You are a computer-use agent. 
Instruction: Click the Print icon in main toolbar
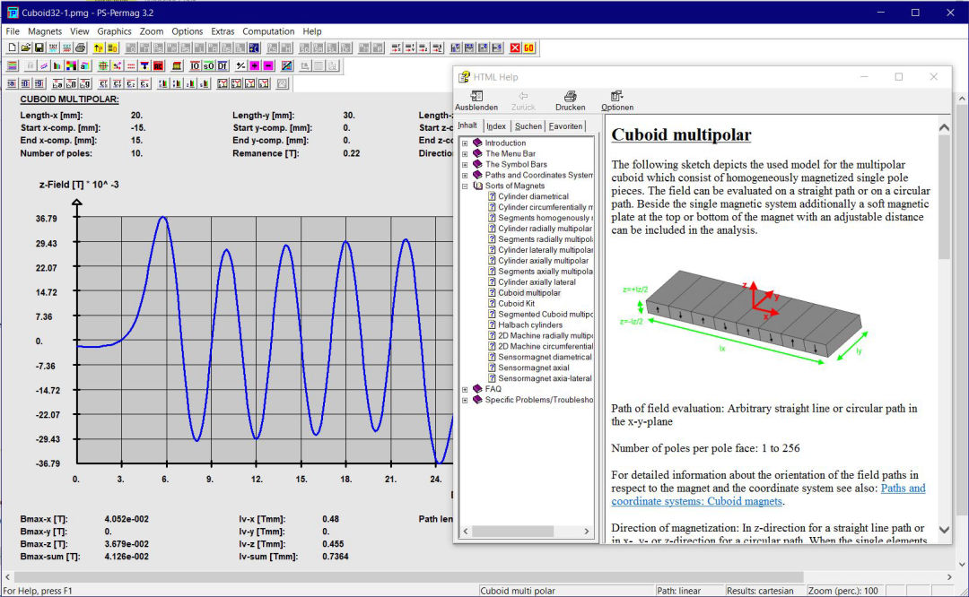pyautogui.click(x=80, y=48)
